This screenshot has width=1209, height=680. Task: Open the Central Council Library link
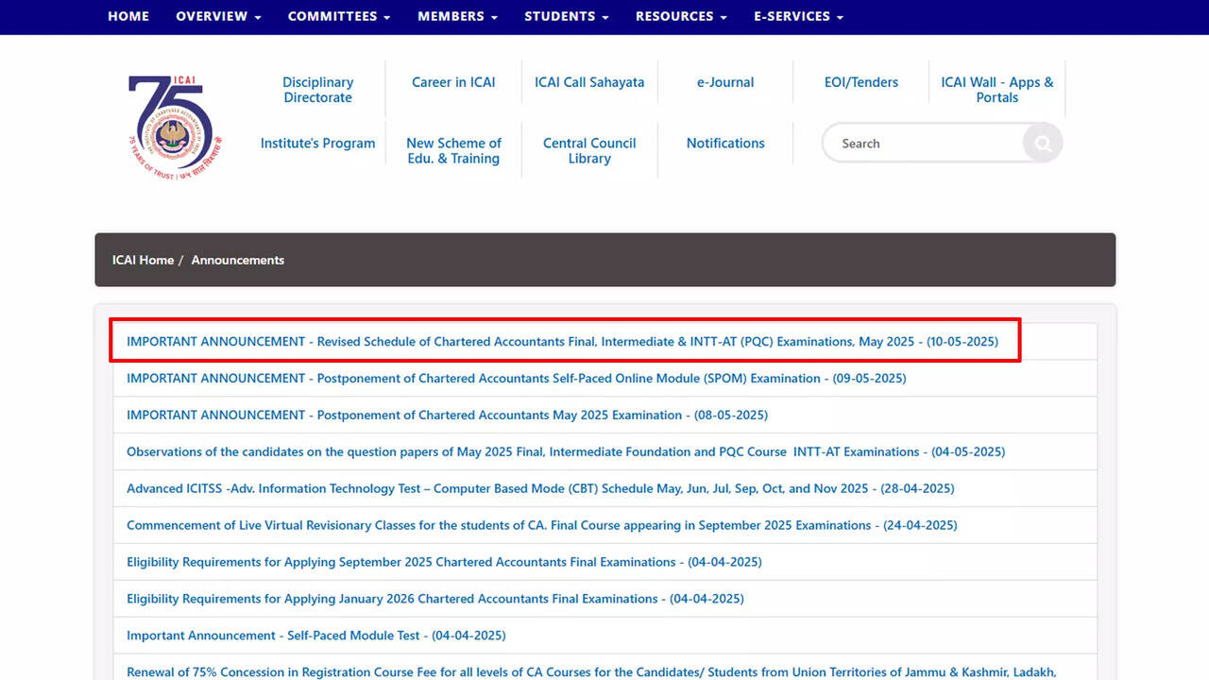tap(589, 151)
